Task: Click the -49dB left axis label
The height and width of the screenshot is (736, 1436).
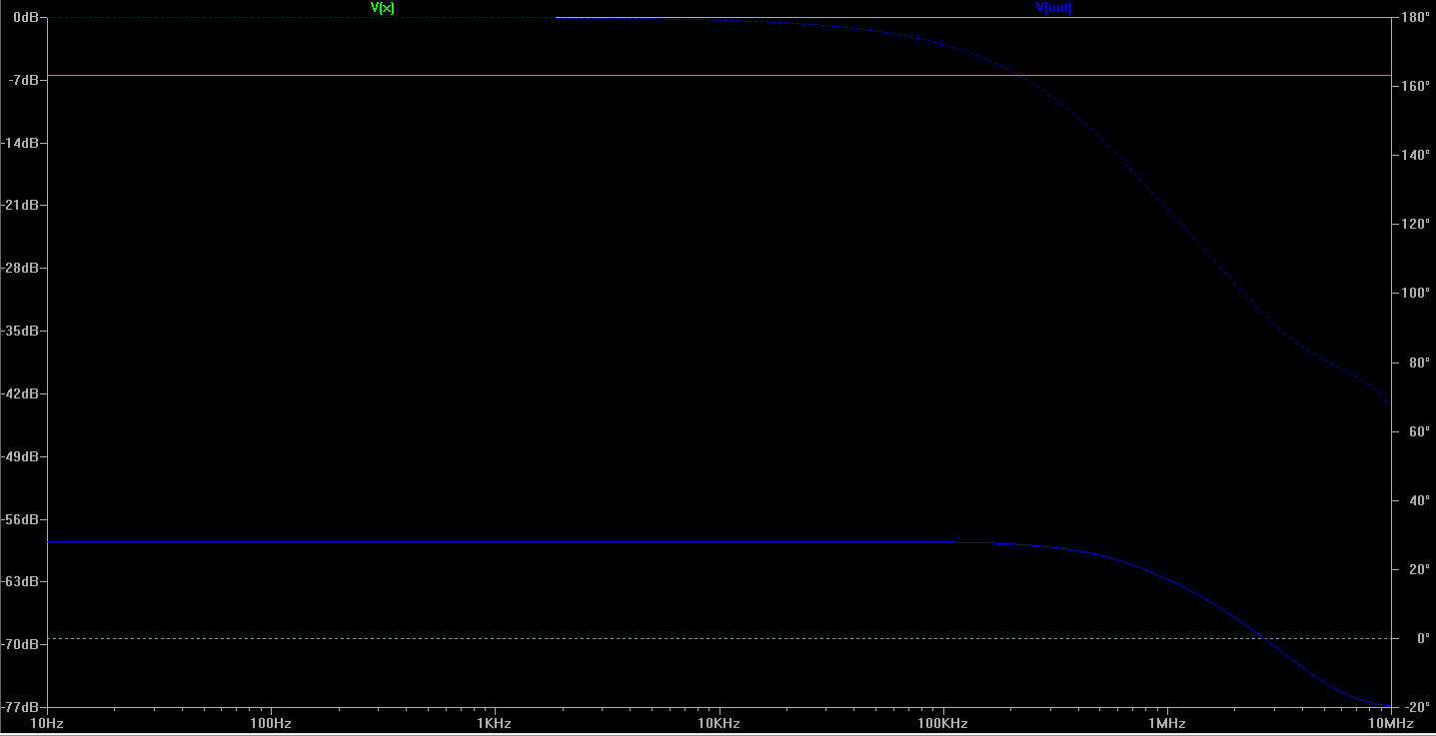Action: [x=21, y=457]
